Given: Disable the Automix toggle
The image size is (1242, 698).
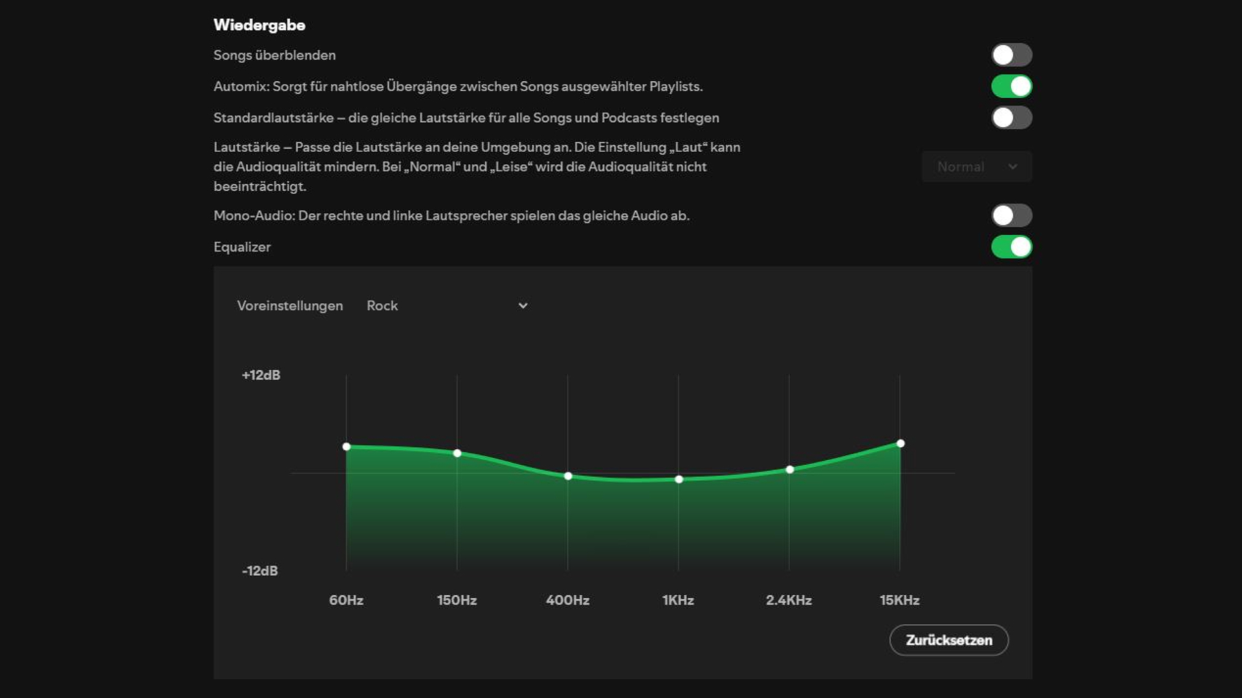Looking at the screenshot, I should point(1011,86).
